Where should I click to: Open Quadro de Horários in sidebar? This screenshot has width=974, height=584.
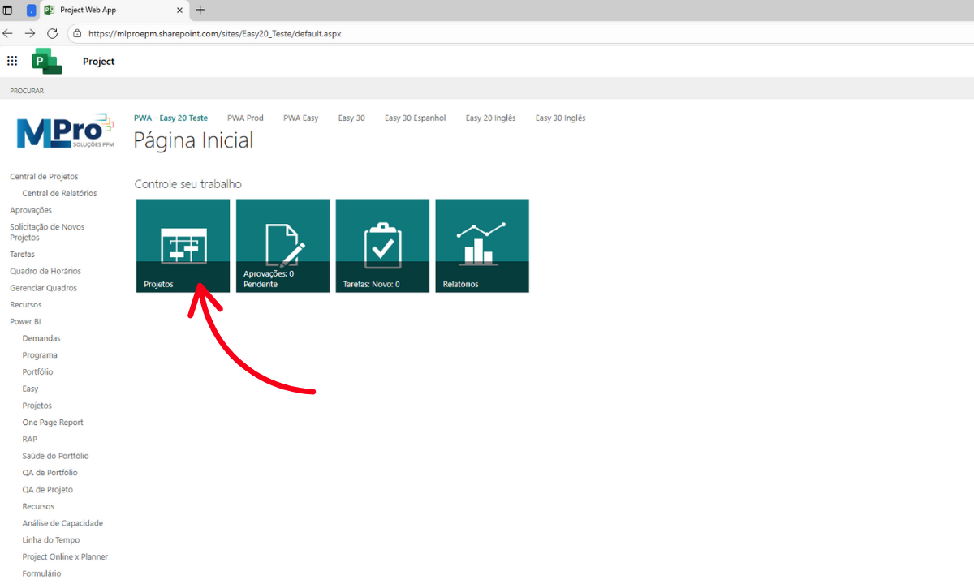(45, 272)
